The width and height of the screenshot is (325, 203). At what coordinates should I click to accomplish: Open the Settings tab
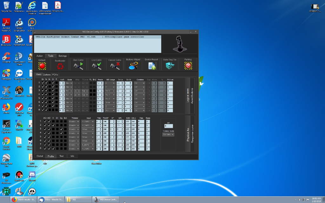(x=63, y=56)
